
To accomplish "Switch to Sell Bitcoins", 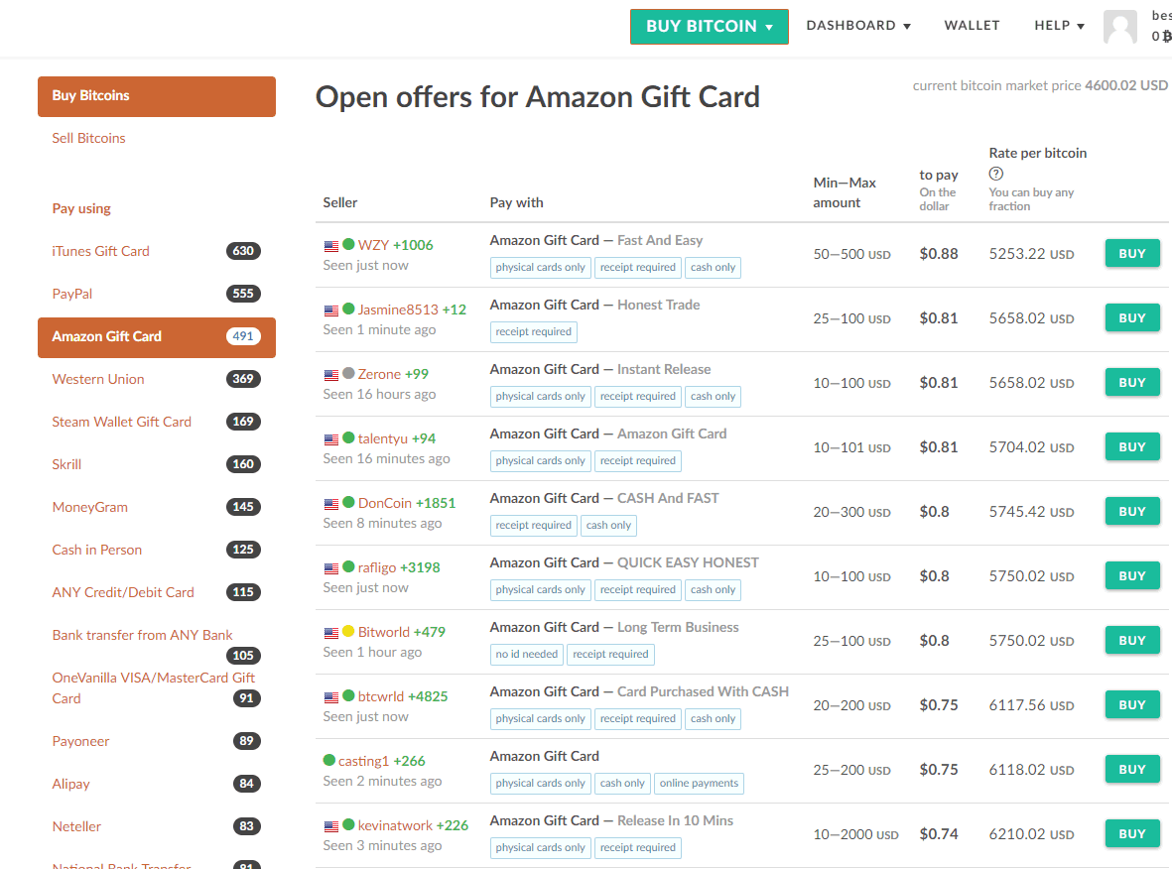I will point(89,138).
